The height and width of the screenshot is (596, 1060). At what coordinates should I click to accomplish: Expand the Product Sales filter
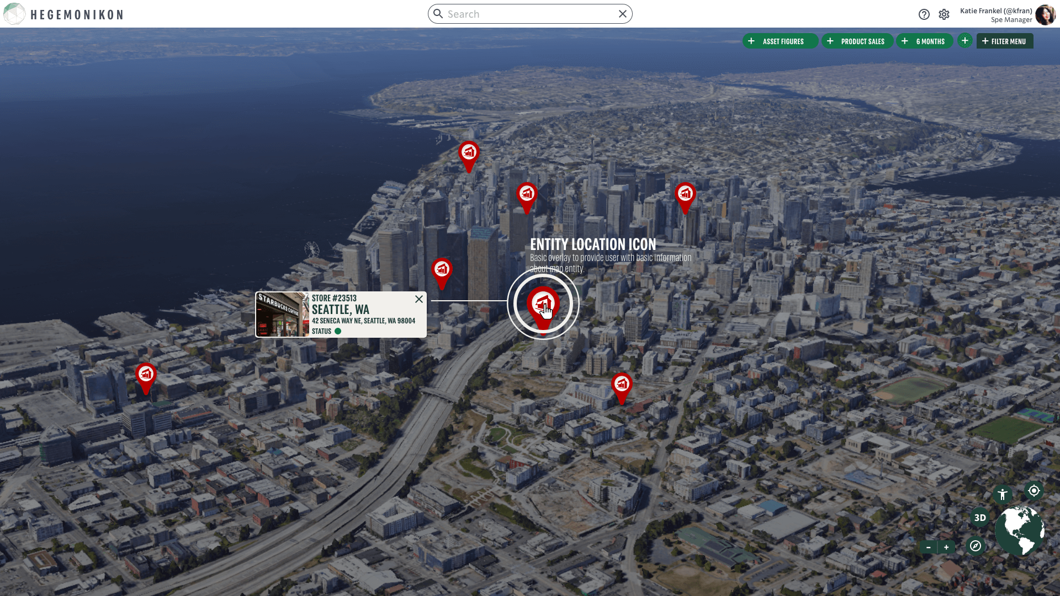pos(857,41)
